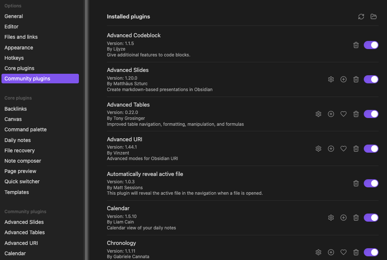Click 'By Gabriele Cannata' author text
The height and width of the screenshot is (260, 387).
128,257
